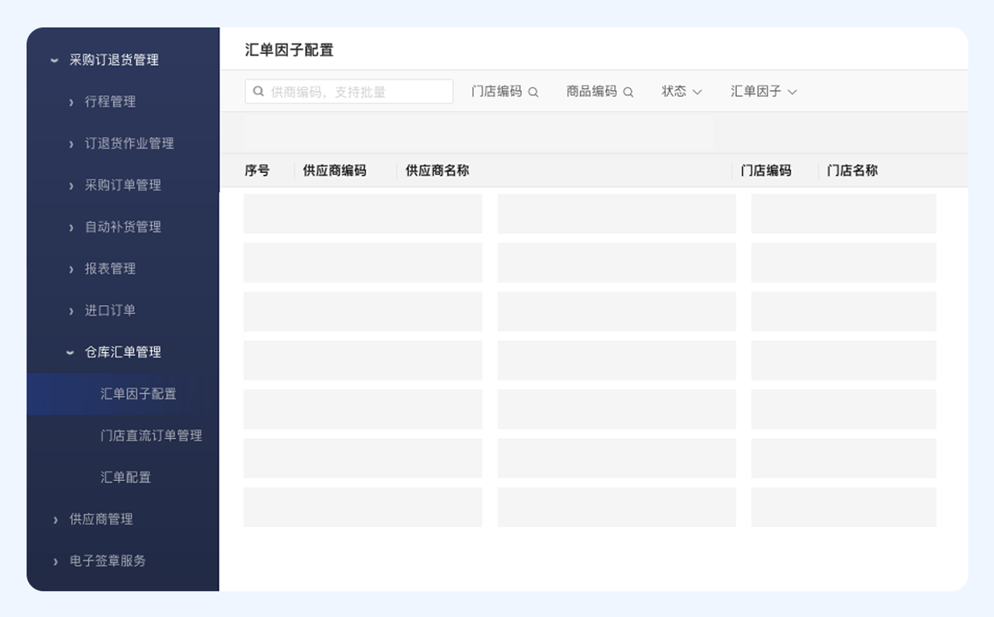This screenshot has height=617, width=994.
Task: Expand the 电子签章服务 menu section
Action: [107, 561]
